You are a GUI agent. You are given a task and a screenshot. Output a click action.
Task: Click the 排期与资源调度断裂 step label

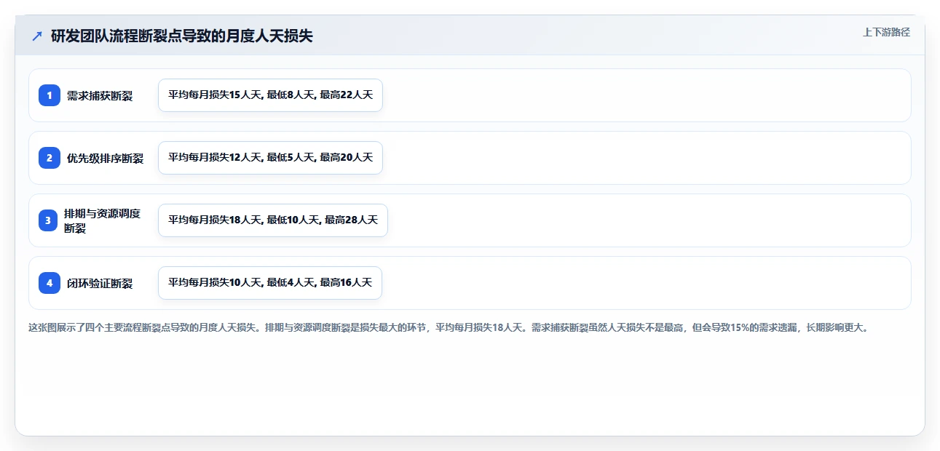click(103, 220)
